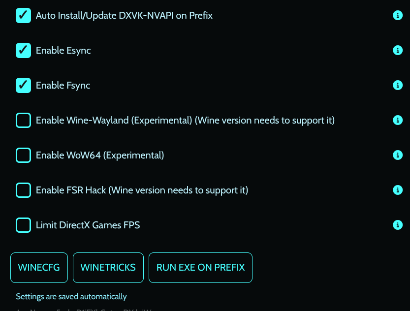
Task: Click the 'Enable Fsync' label text
Action: click(63, 85)
